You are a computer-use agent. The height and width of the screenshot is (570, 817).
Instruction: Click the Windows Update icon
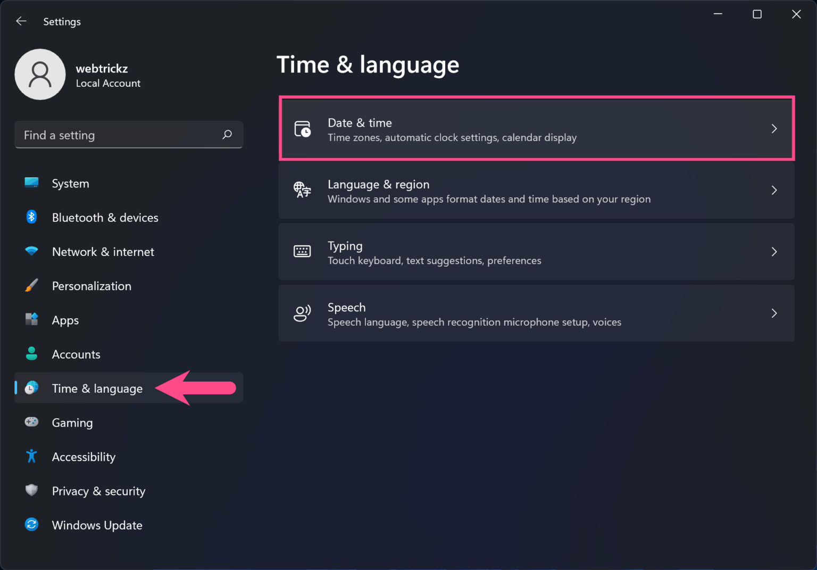(31, 525)
